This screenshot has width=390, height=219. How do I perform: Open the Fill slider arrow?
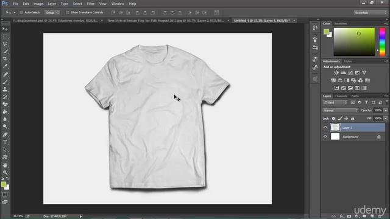point(386,119)
